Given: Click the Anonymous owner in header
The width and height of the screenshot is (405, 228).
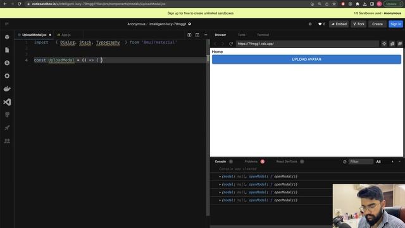Looking at the screenshot, I should point(136,24).
